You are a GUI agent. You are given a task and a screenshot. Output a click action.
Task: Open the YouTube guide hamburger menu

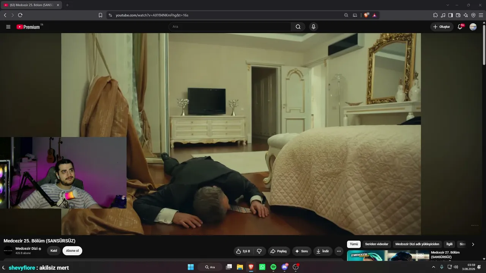tap(8, 27)
